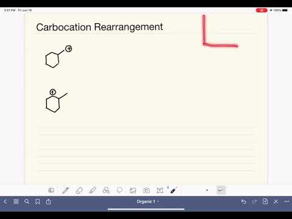Undo the last stroke
Image resolution: width=292 pixels, height=219 pixels.
coord(244,201)
